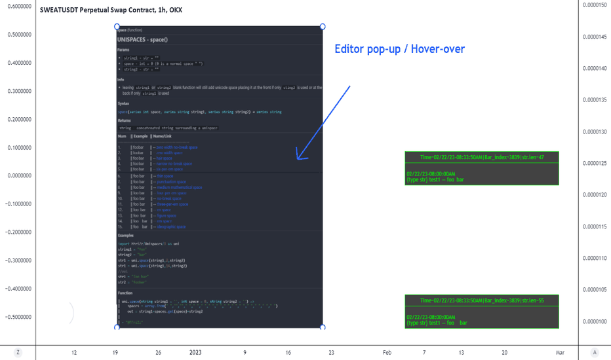Click the '2023' time-axis label
This screenshot has height=360, width=611.
[195, 352]
